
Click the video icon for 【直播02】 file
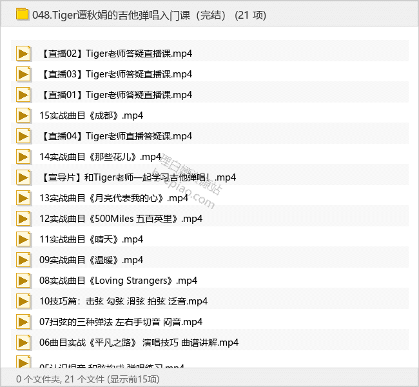tap(23, 54)
